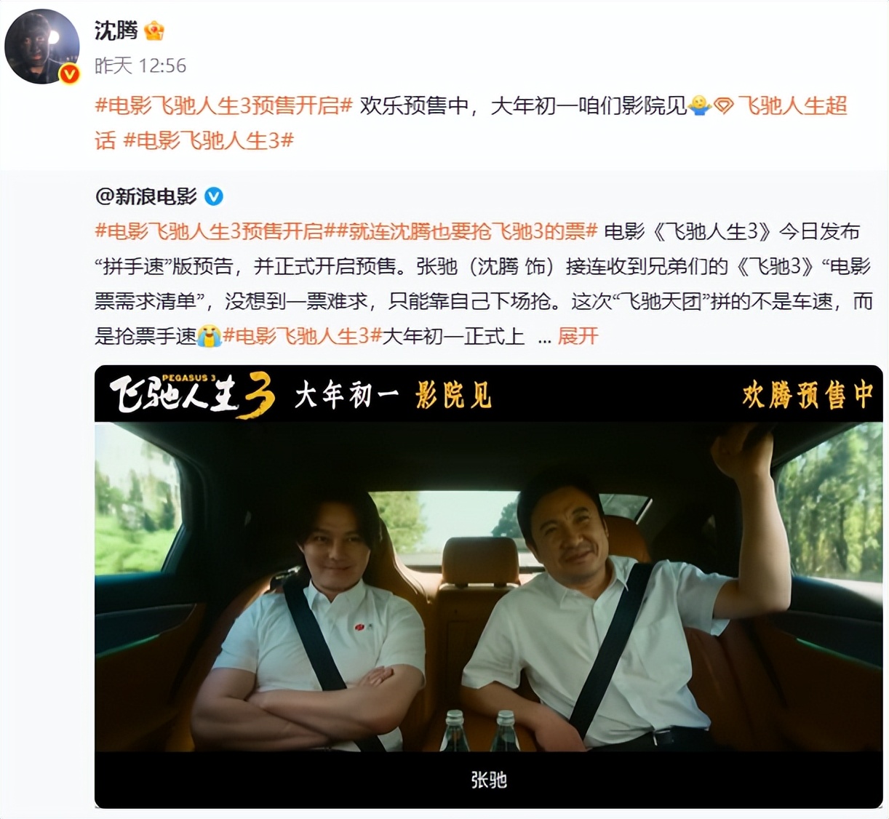889x819 pixels.
Task: Open the 飞驰人生超话 super topic link
Action: (x=793, y=106)
